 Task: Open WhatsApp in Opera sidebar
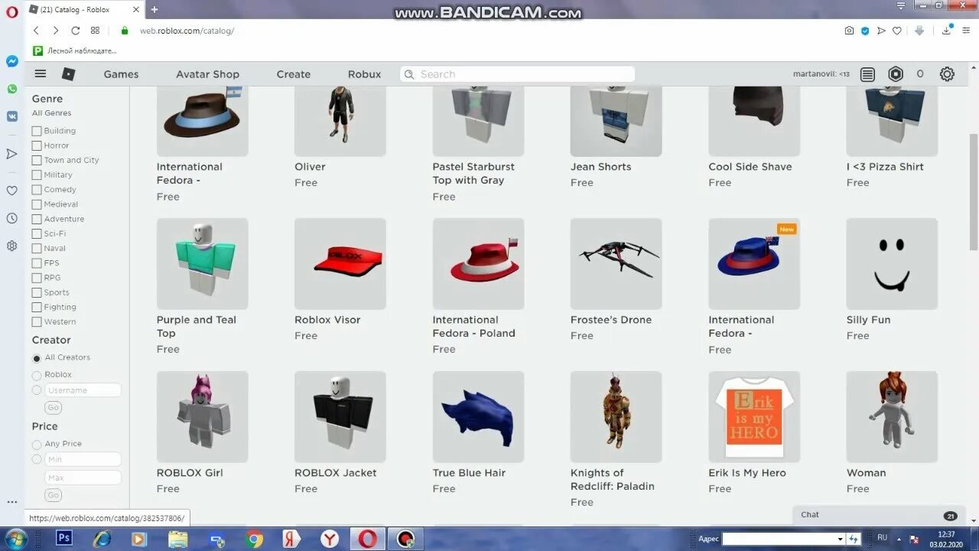[x=11, y=89]
